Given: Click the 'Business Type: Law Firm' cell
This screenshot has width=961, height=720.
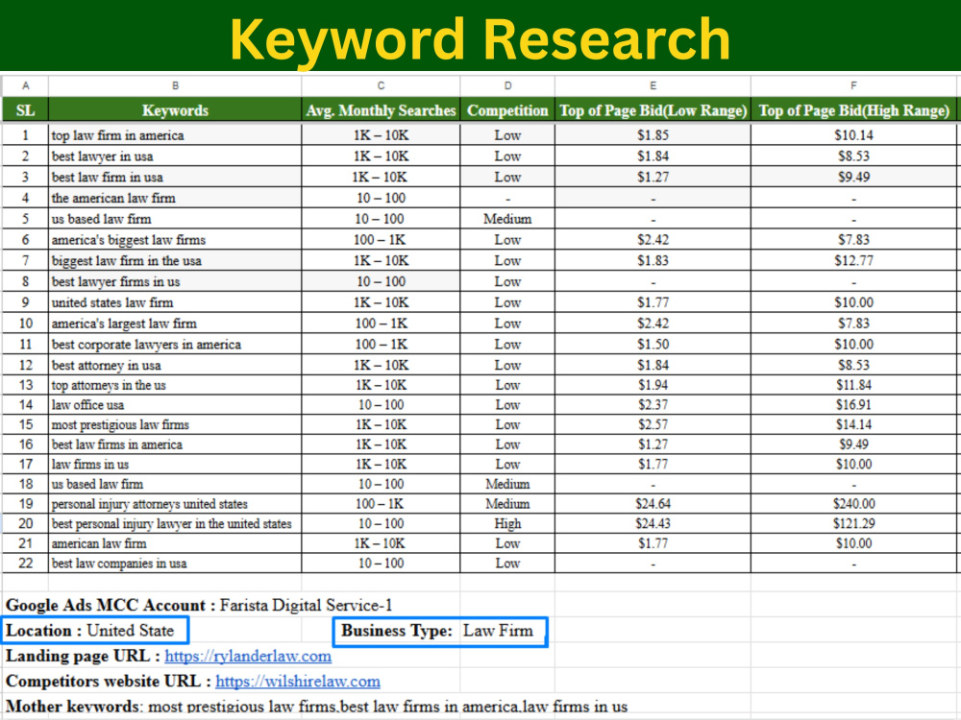Looking at the screenshot, I should [440, 632].
